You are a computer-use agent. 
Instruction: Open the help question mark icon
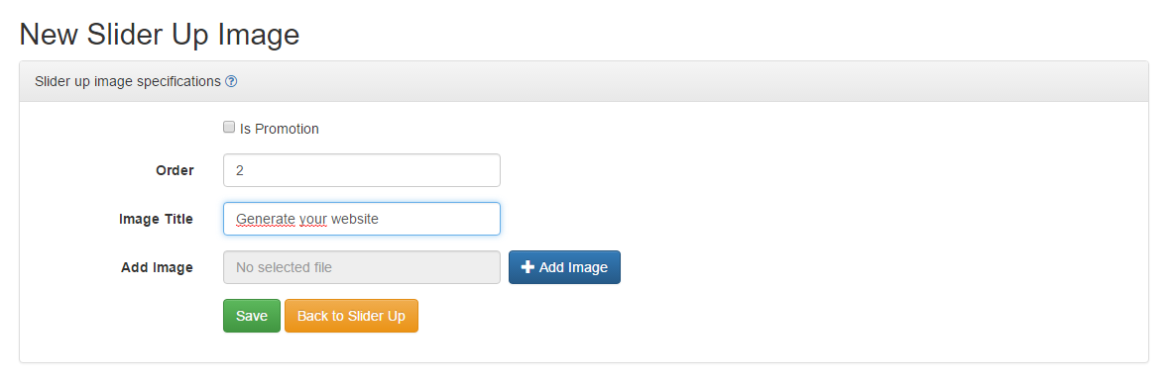point(231,82)
